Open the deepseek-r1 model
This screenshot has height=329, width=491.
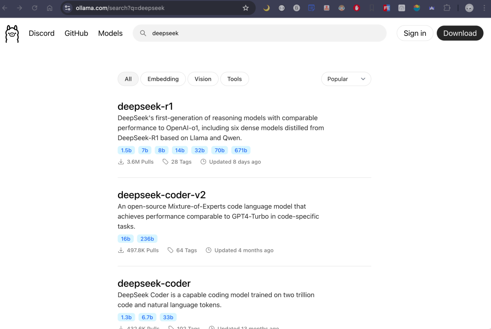[x=145, y=107]
